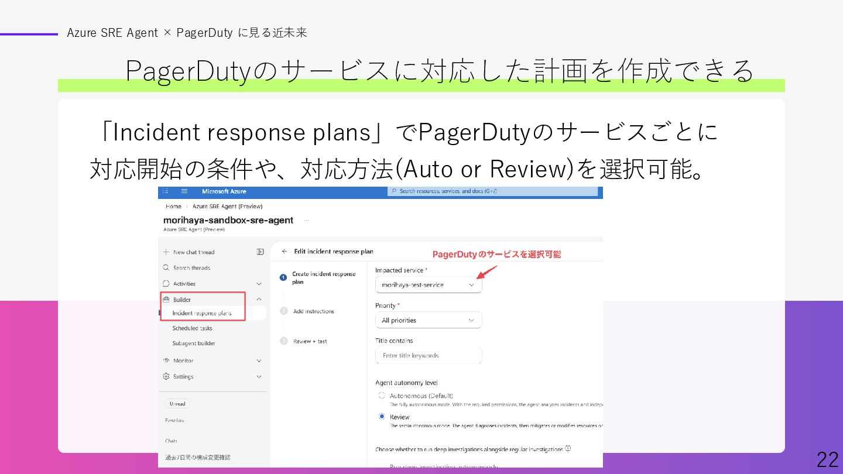Collapse the Builder section chevron
Screen dimensions: 843x474
(x=259, y=300)
